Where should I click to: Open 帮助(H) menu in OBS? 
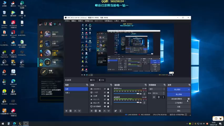[123, 21]
